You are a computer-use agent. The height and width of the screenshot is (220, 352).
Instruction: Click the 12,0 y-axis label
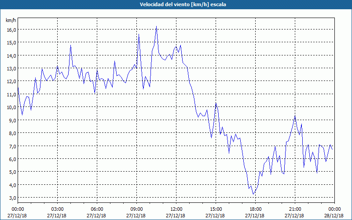(x=11, y=81)
